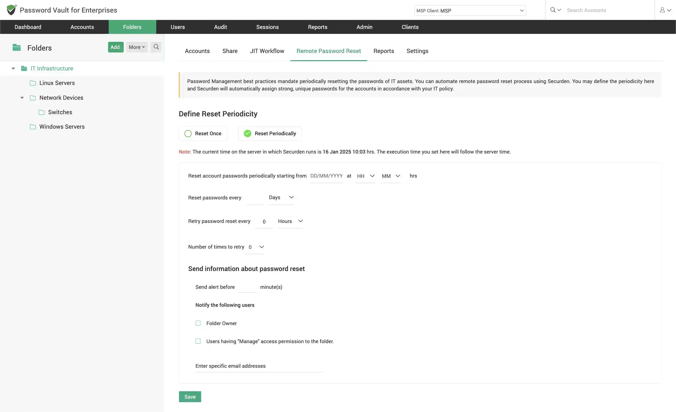Image resolution: width=676 pixels, height=412 pixels.
Task: Enable Manage access permission users checkbox
Action: click(198, 341)
